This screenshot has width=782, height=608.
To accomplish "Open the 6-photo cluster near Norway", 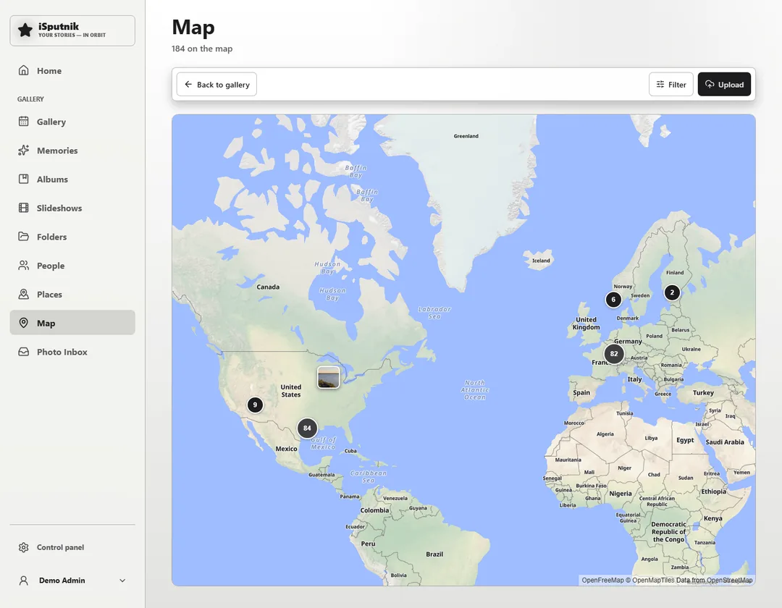I will (613, 300).
